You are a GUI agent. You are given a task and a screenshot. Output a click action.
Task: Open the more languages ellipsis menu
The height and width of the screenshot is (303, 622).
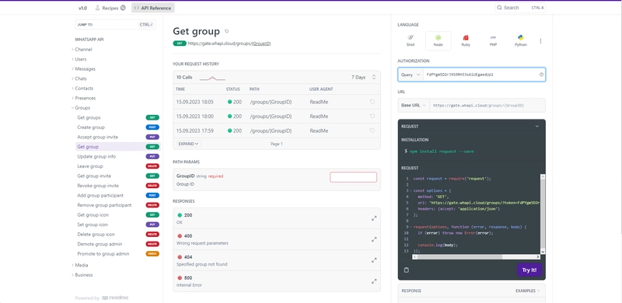coord(540,41)
